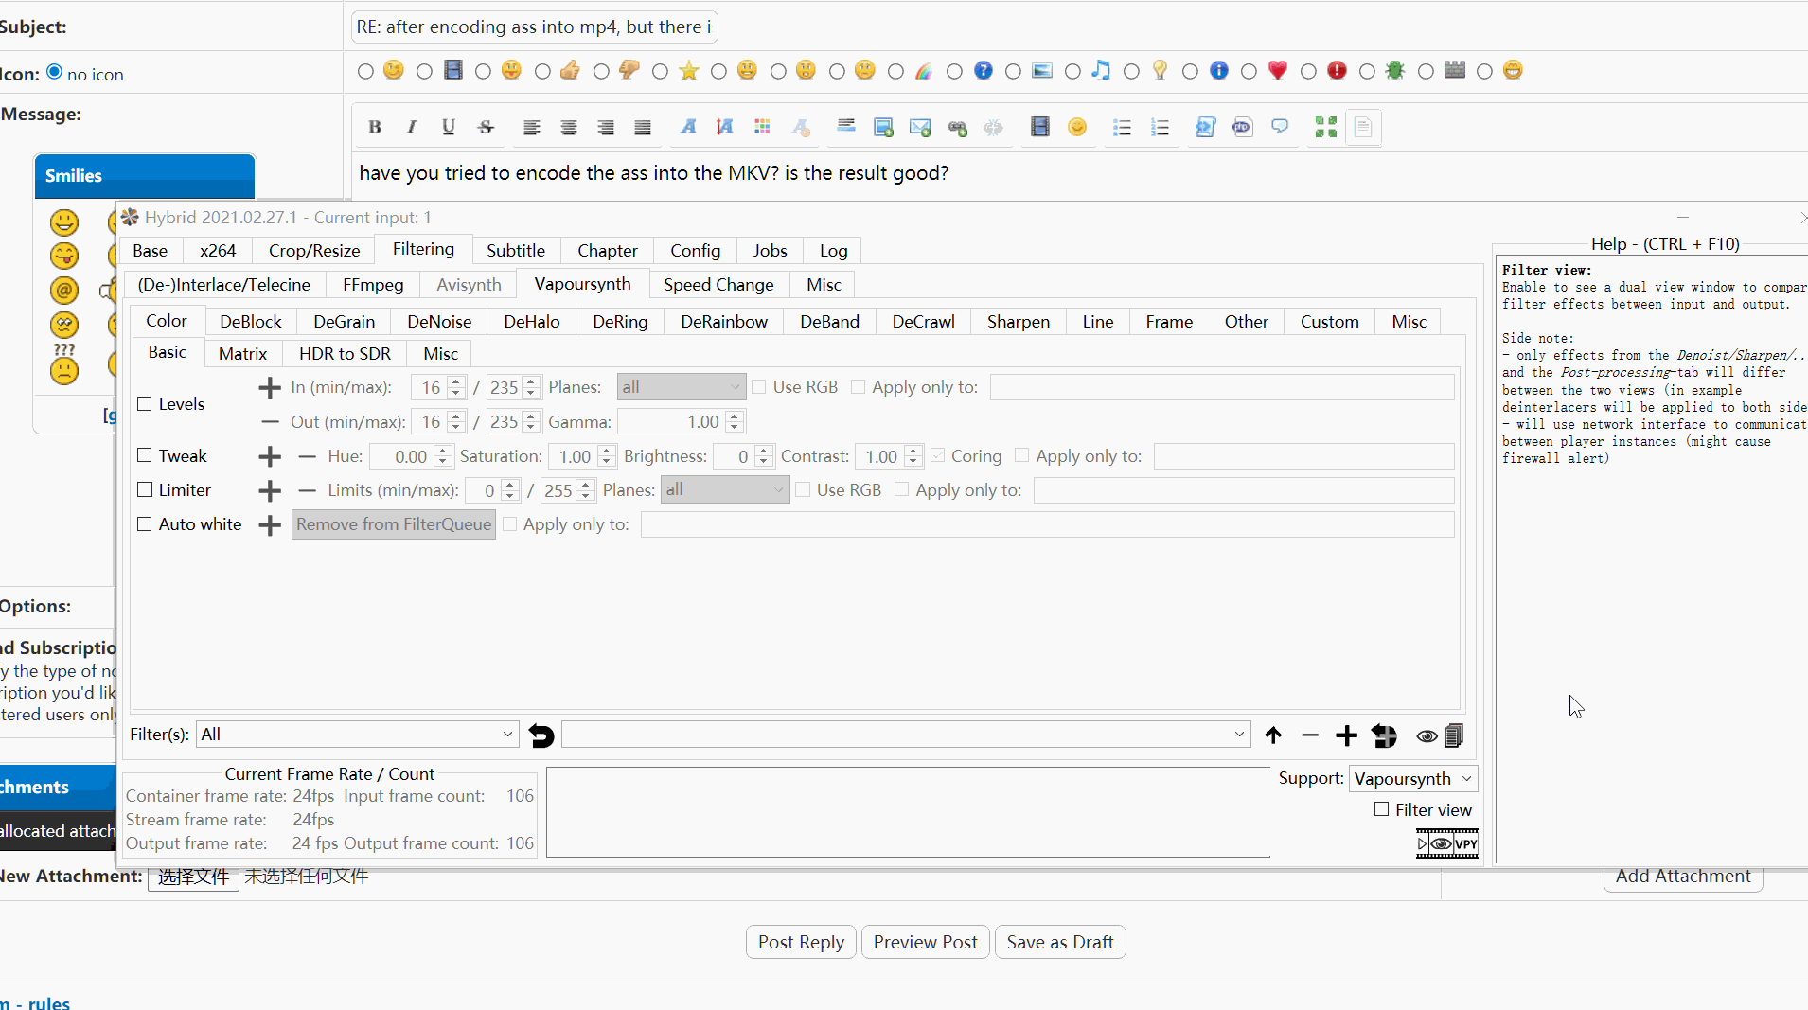
Task: Insert an image via editor toolbar
Action: 883,128
